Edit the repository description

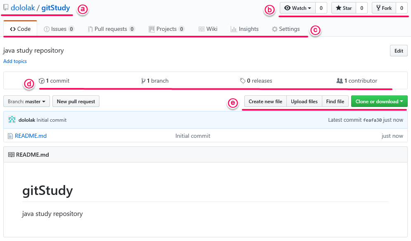(x=399, y=51)
